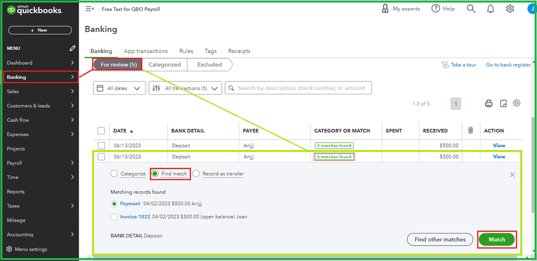The height and width of the screenshot is (261, 537).
Task: Open the notifications bell
Action: 490,9
